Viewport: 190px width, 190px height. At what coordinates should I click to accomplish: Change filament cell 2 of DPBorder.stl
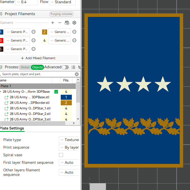pyautogui.click(x=66, y=103)
